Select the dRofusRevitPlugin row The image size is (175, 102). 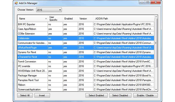[85, 48]
